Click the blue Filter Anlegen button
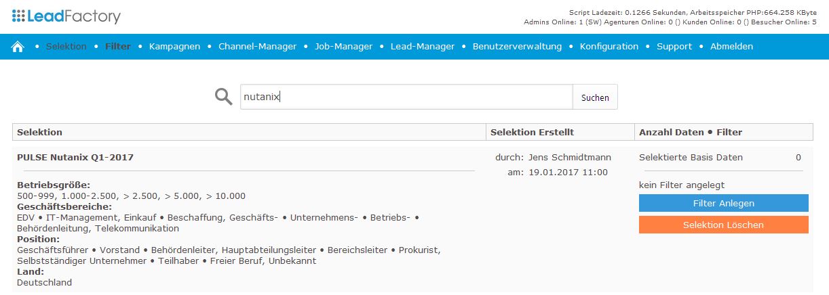The height and width of the screenshot is (295, 829). (723, 203)
